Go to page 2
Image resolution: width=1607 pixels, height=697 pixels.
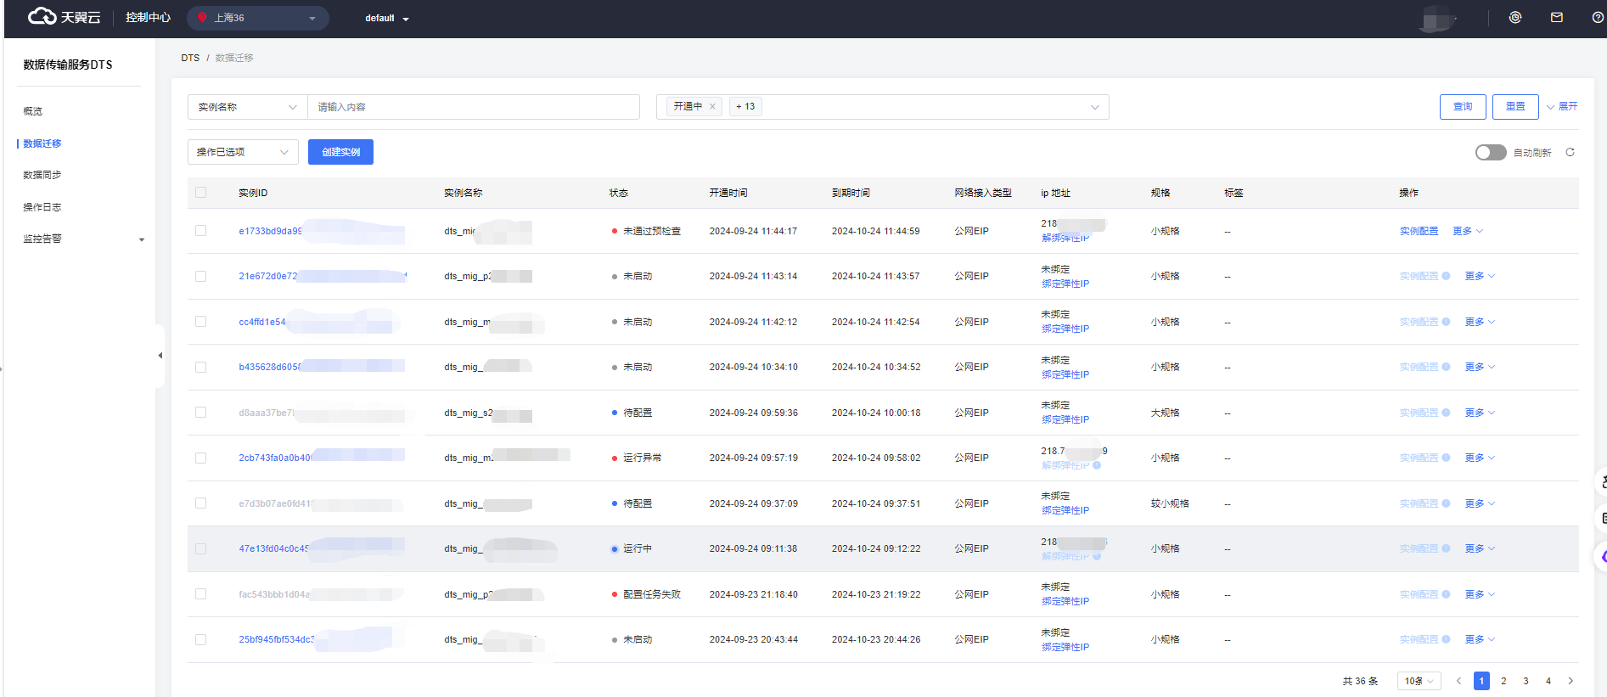pyautogui.click(x=1503, y=681)
